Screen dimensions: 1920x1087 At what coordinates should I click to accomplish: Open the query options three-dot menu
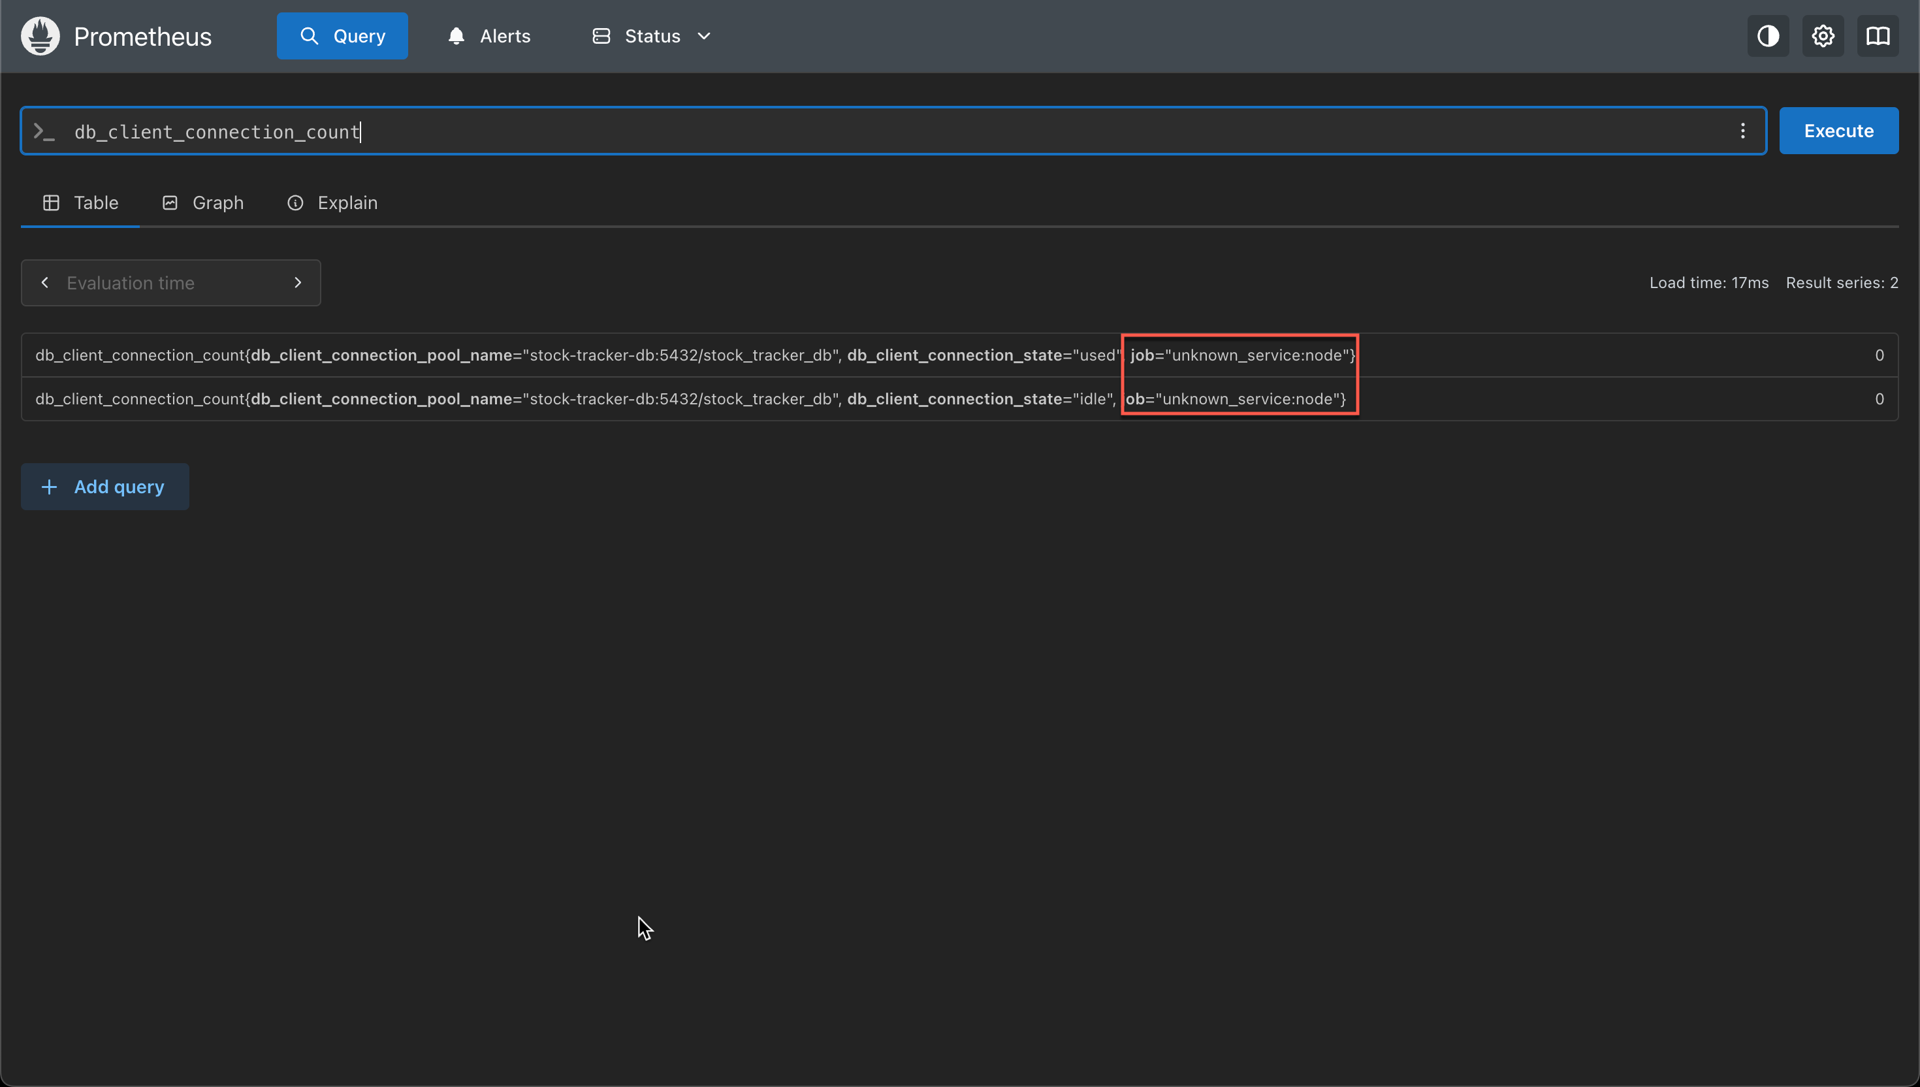[1742, 131]
